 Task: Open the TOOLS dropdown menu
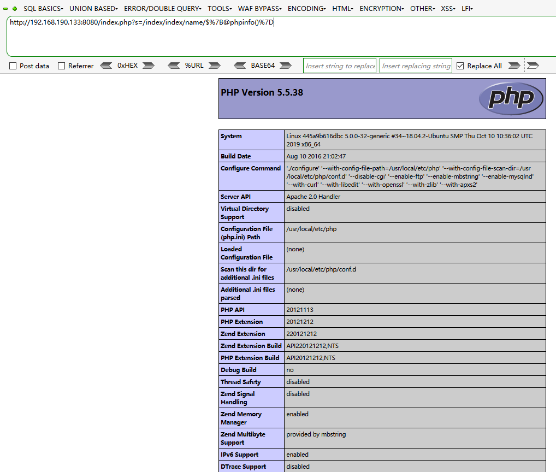coord(220,9)
